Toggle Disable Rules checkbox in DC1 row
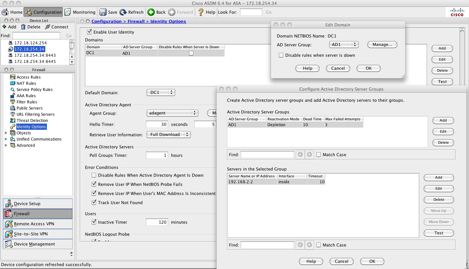Viewport: 469px width, 269px height. (x=191, y=53)
